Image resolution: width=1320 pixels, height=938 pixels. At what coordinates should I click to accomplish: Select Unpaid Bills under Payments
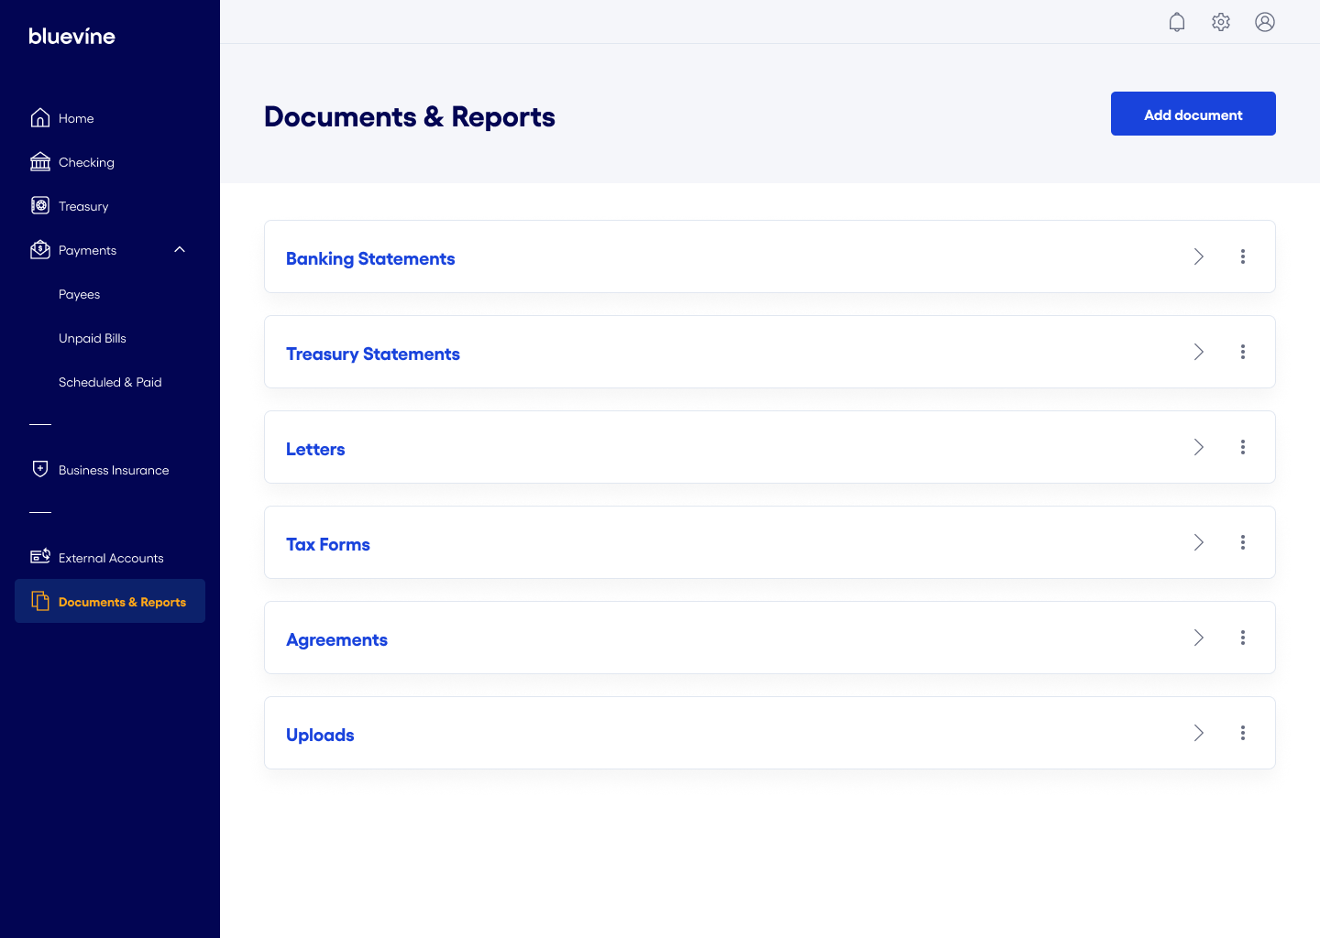[92, 338]
